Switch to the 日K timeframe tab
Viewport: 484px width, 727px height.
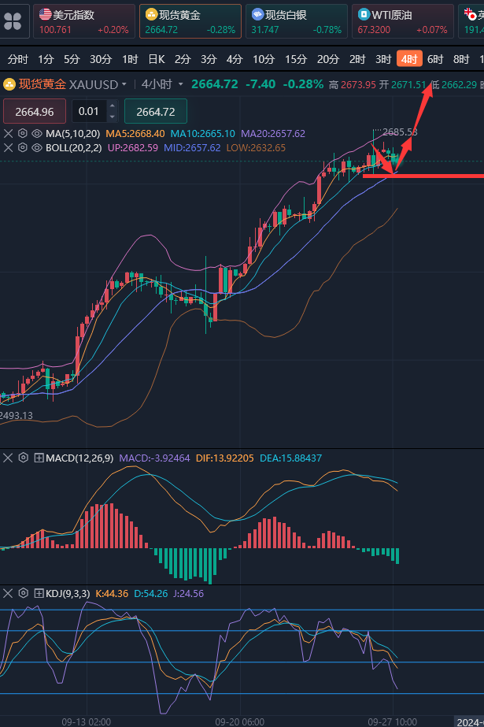pos(157,59)
